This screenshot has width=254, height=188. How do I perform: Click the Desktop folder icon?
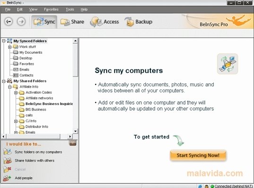[x=16, y=58]
